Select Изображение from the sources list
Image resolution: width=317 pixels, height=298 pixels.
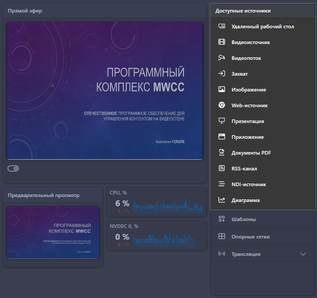pyautogui.click(x=262, y=89)
